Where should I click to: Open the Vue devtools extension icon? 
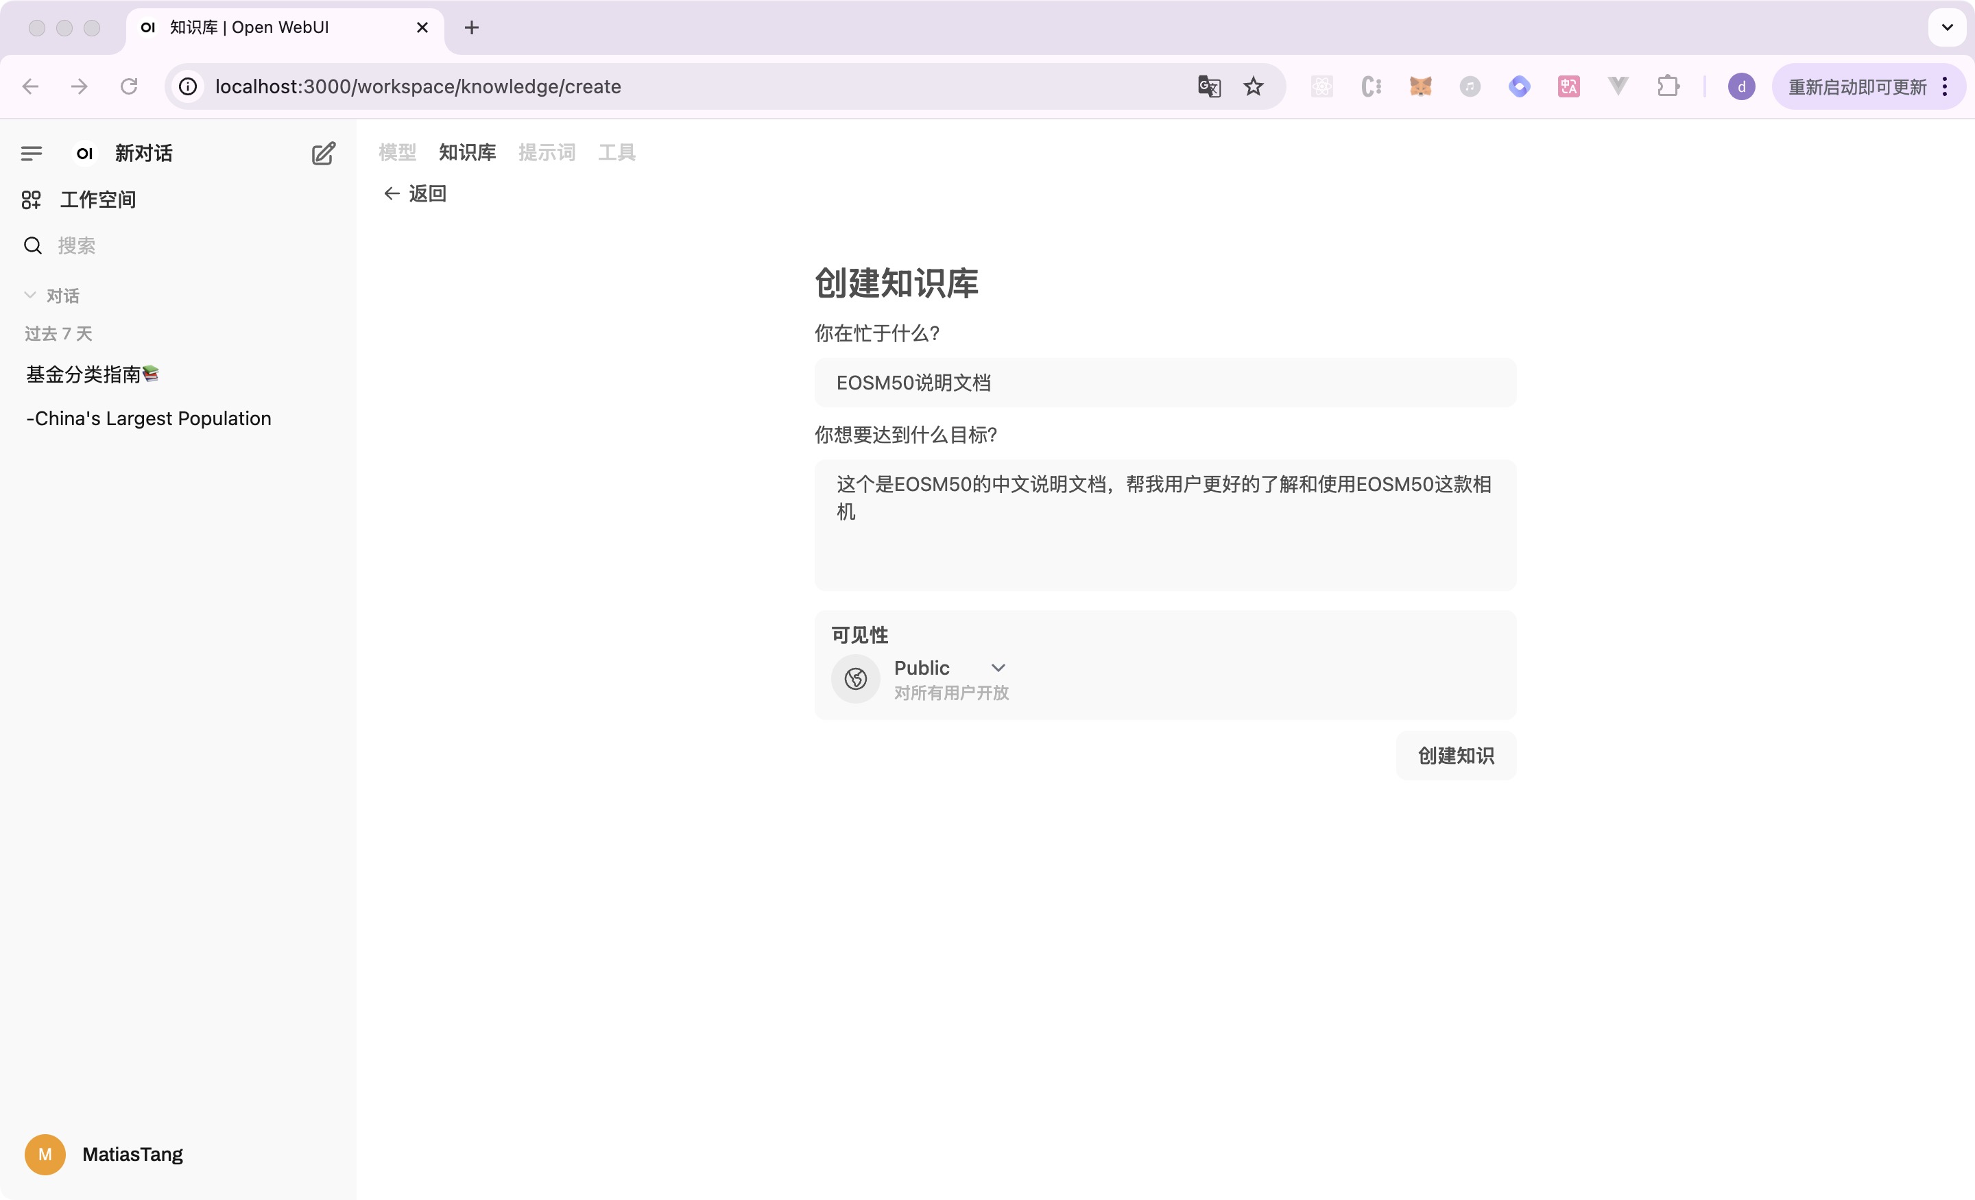point(1618,86)
